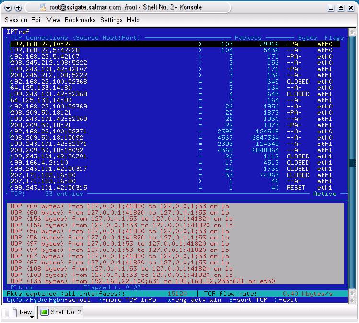This screenshot has width=359, height=323.
Task: Open the Edit menu
Action: (x=36, y=20)
